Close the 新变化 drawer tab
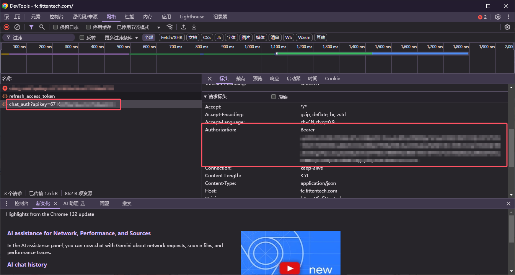 coord(55,204)
